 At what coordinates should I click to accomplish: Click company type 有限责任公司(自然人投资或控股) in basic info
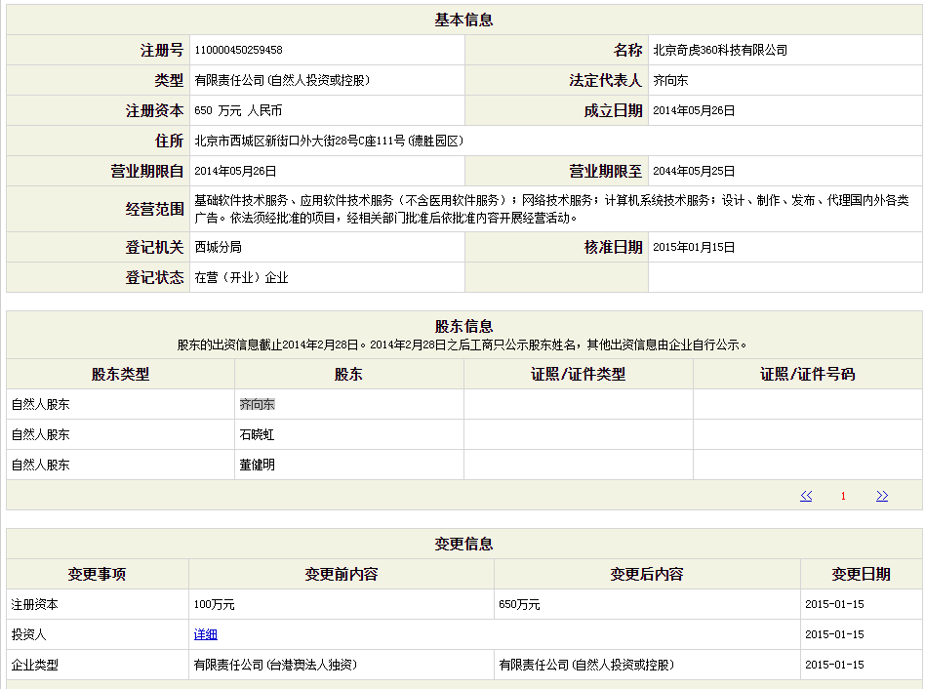pos(282,80)
